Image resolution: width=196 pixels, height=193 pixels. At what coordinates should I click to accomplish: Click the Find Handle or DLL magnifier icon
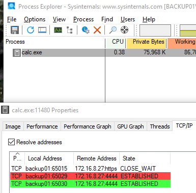coord(113,30)
